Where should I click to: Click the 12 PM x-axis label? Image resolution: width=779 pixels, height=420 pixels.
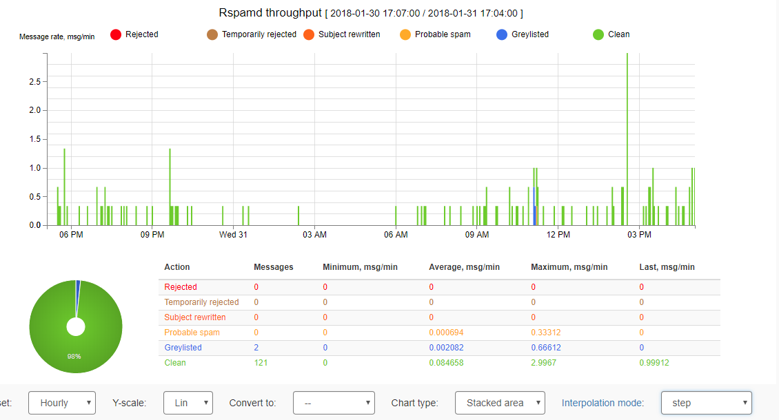(558, 234)
